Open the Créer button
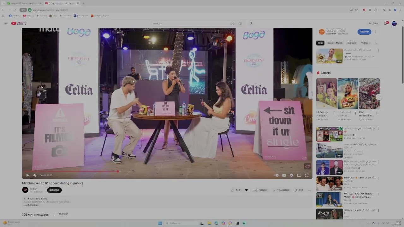Screen dimensions: 404x227 pos(373,23)
